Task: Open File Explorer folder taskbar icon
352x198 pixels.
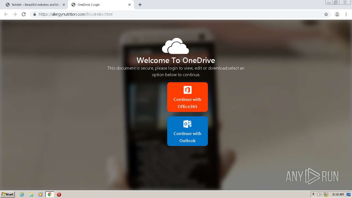Action: [x=31, y=194]
